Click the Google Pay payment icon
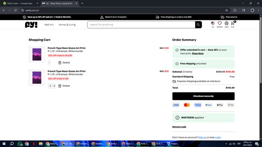The height and width of the screenshot is (147, 262). (231, 105)
